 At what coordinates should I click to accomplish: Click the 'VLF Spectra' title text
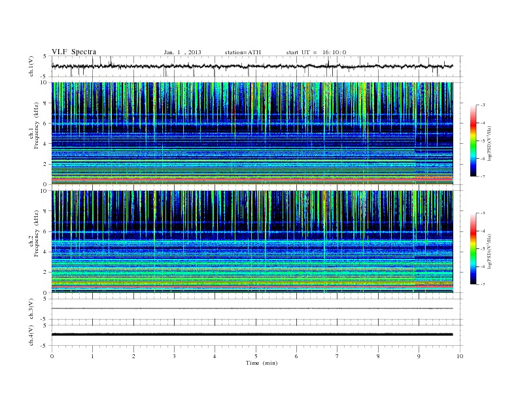pyautogui.click(x=74, y=52)
